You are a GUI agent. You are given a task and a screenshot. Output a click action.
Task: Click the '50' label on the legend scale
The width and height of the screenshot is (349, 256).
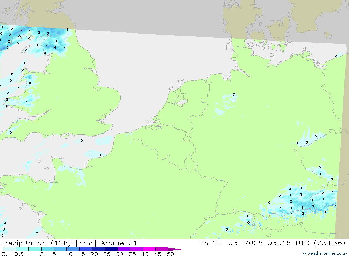pyautogui.click(x=170, y=254)
